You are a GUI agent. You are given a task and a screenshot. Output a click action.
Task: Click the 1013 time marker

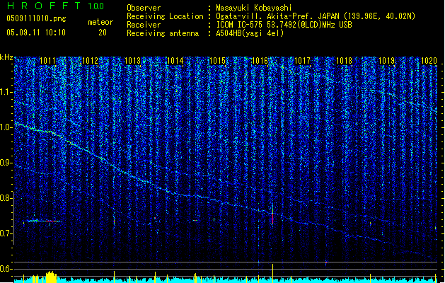(132, 61)
